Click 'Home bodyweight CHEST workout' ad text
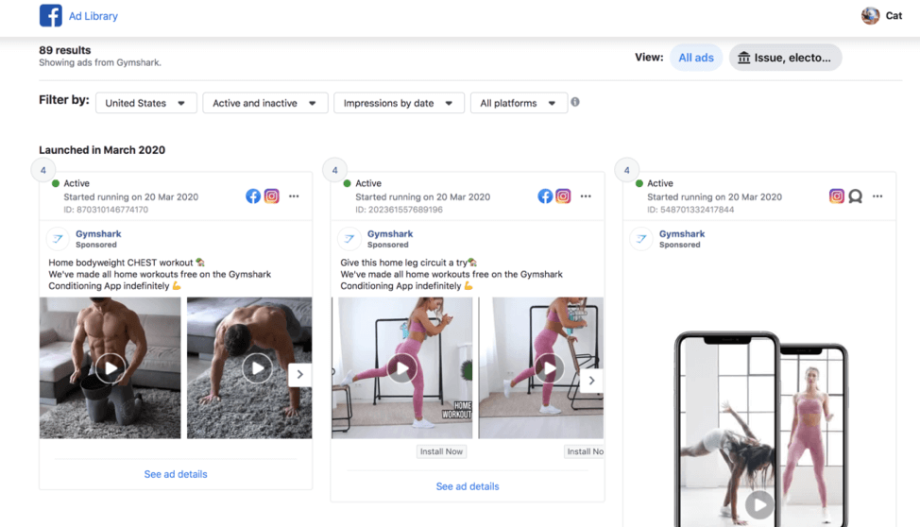Image resolution: width=920 pixels, height=527 pixels. (121, 263)
